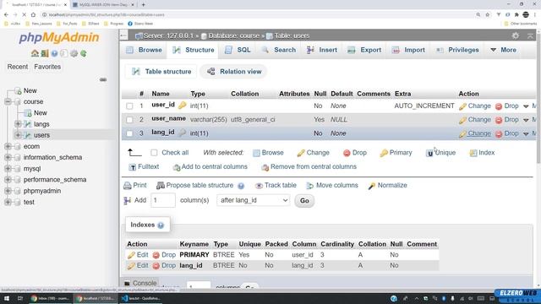Click the log out door icon
Viewport: 541px width, 304px height.
pos(45,53)
